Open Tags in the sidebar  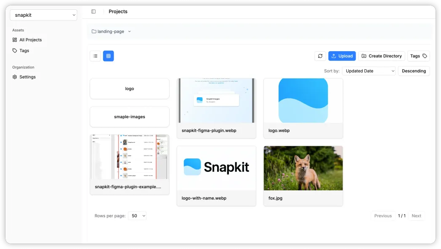click(x=24, y=51)
